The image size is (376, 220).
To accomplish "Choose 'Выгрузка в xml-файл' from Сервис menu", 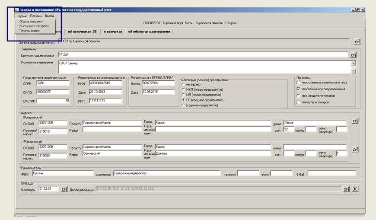I will (x=34, y=26).
